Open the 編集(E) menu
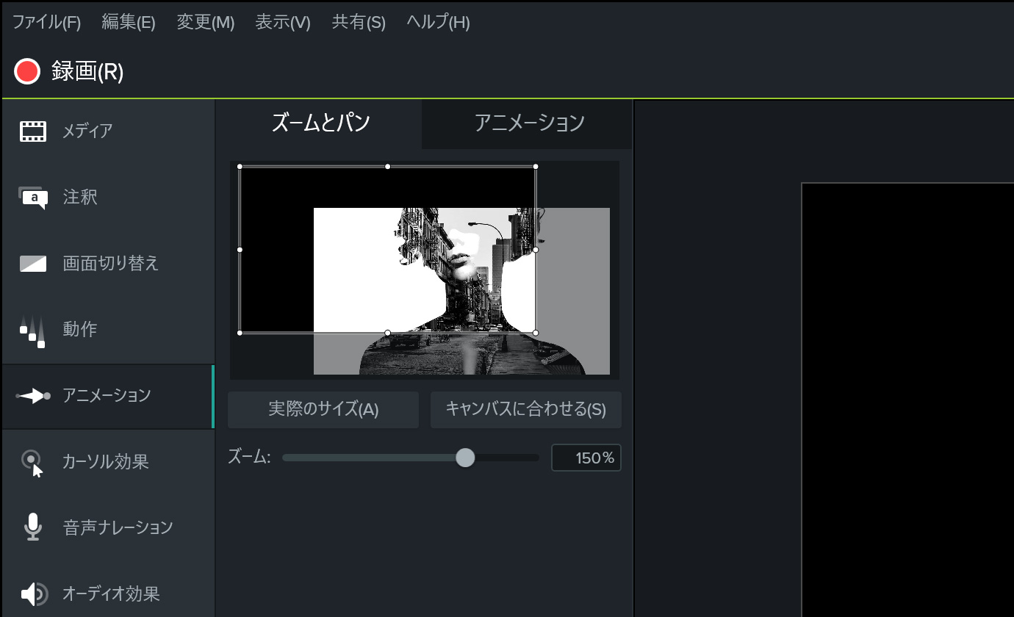This screenshot has width=1014, height=617. 129,22
